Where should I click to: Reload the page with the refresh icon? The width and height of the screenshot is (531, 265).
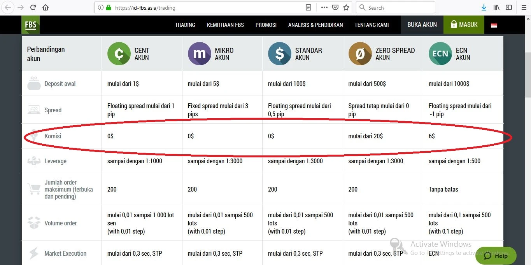33,7
